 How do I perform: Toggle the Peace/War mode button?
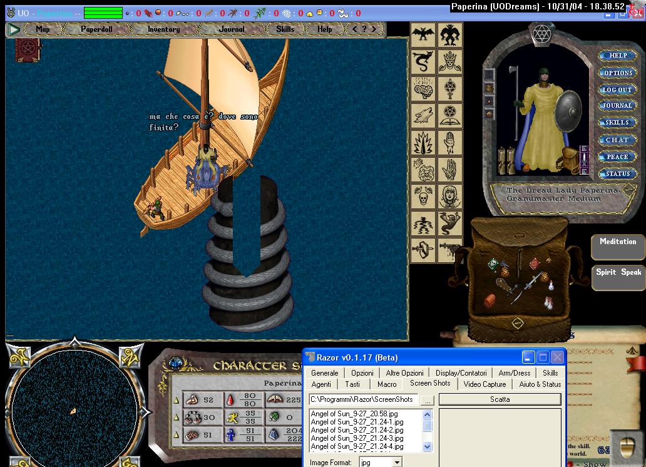click(x=617, y=157)
